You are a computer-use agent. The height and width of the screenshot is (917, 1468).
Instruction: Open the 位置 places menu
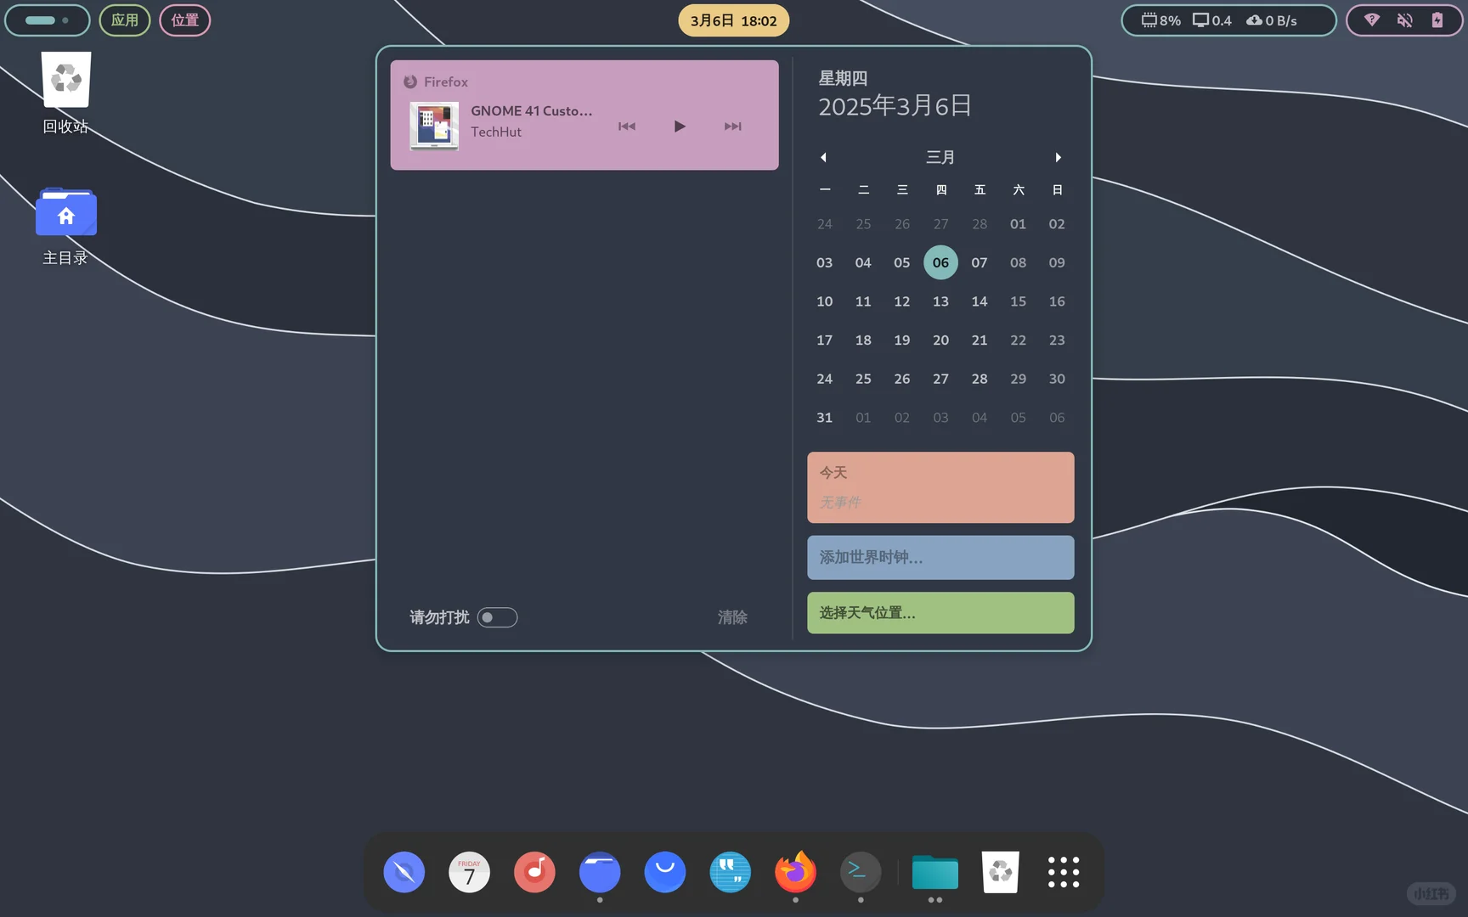(185, 20)
